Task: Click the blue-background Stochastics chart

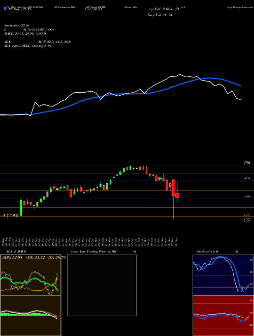Action: (x=223, y=275)
